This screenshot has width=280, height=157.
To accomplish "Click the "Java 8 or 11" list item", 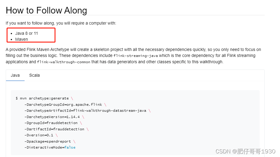I will pyautogui.click(x=27, y=33).
